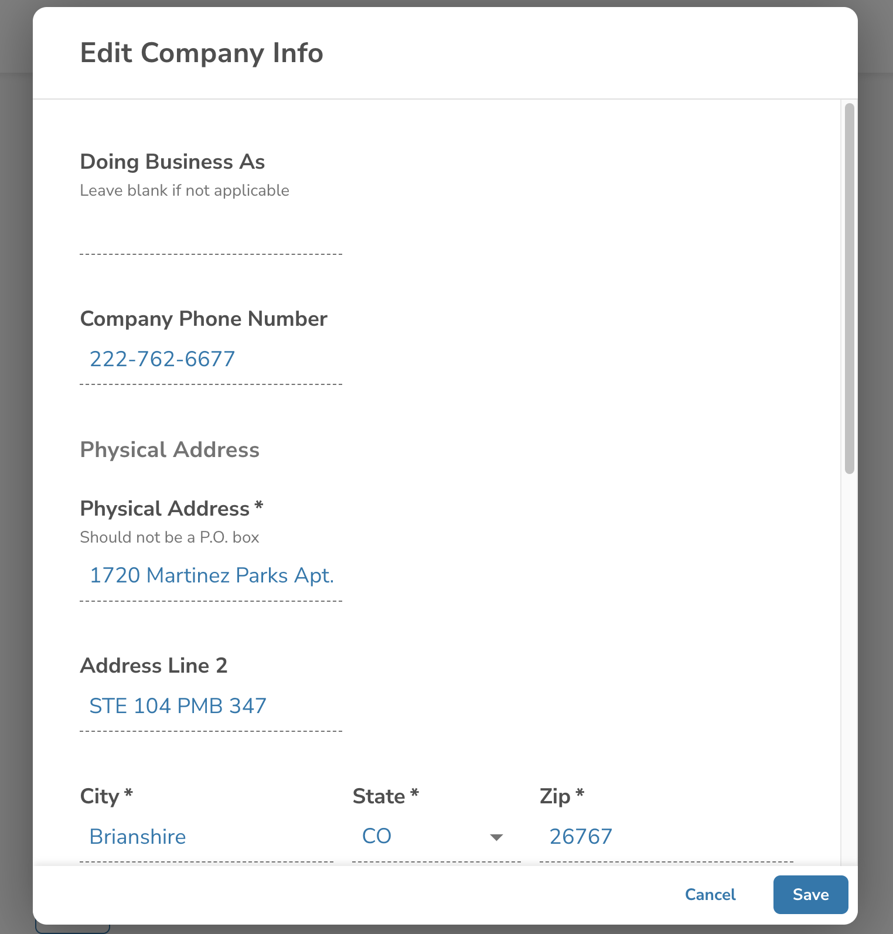Viewport: 893px width, 934px height.
Task: Click the 'Should not be a P.O. box' hint
Action: 169,537
